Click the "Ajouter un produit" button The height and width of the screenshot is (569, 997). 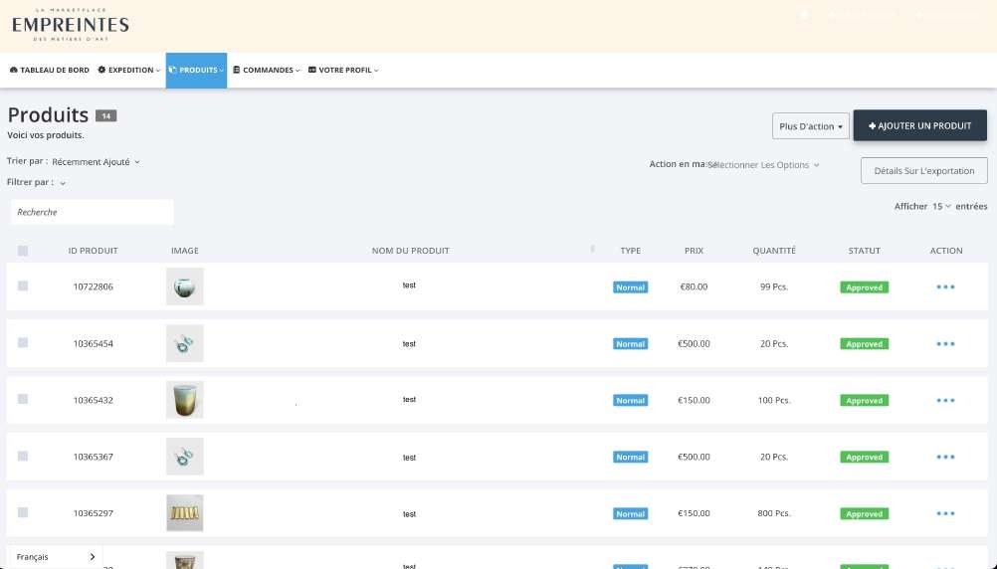pyautogui.click(x=919, y=126)
